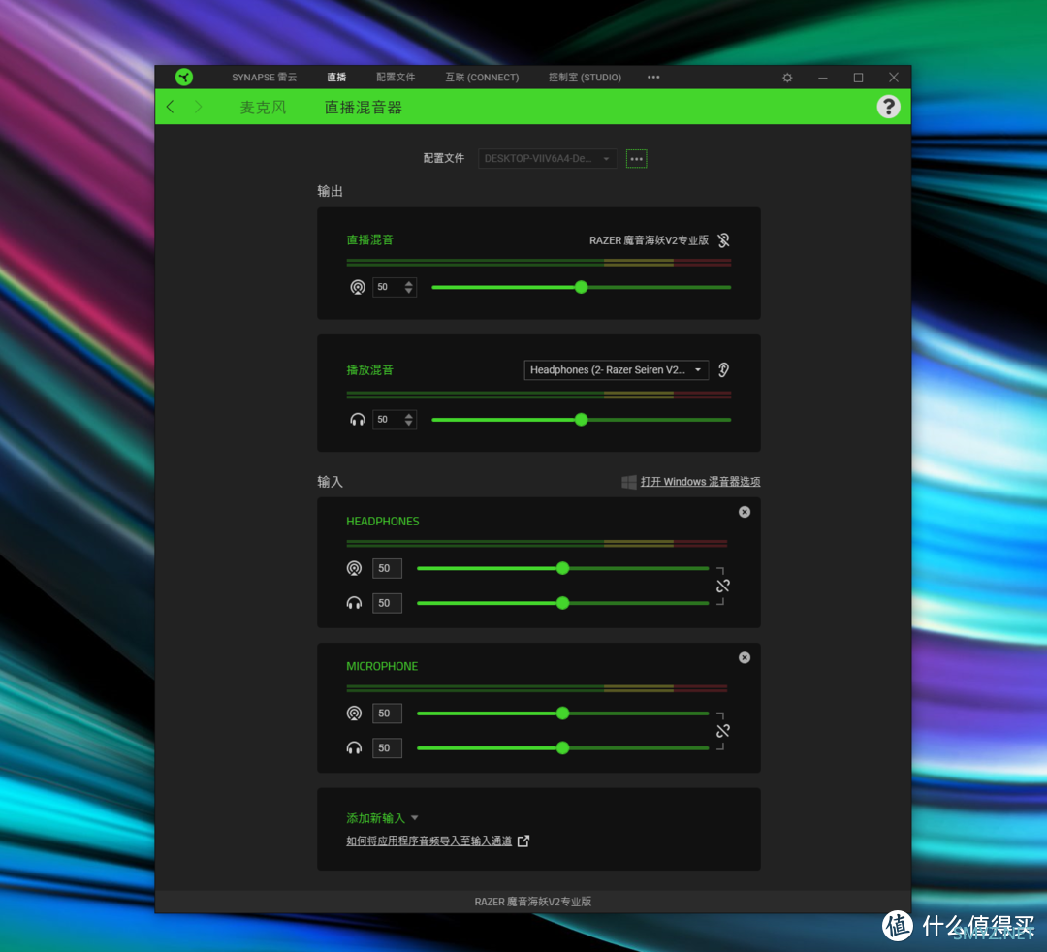Remove the HEADPHONES input channel
Image resolution: width=1047 pixels, height=952 pixels.
[745, 512]
